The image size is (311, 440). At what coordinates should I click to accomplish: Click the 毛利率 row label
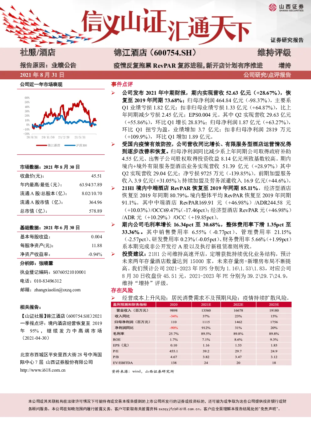pyautogui.click(x=119, y=334)
